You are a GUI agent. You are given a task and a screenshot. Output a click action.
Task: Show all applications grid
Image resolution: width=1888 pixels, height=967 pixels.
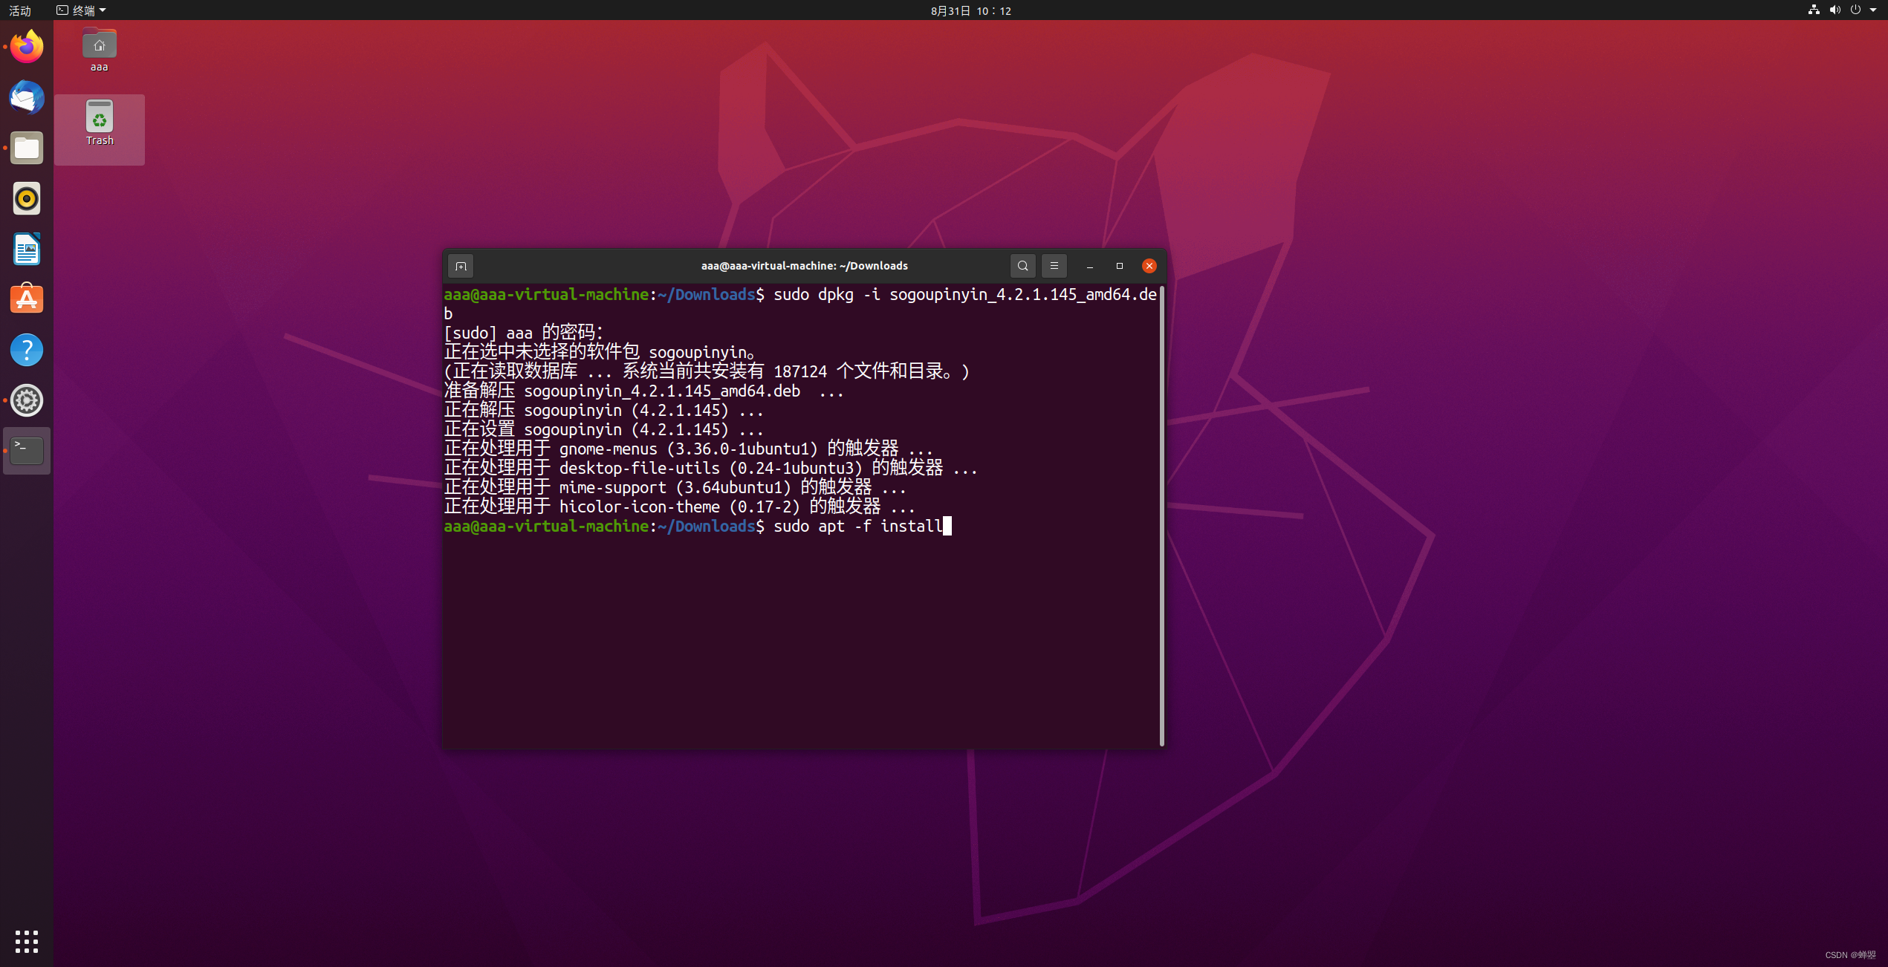[27, 941]
